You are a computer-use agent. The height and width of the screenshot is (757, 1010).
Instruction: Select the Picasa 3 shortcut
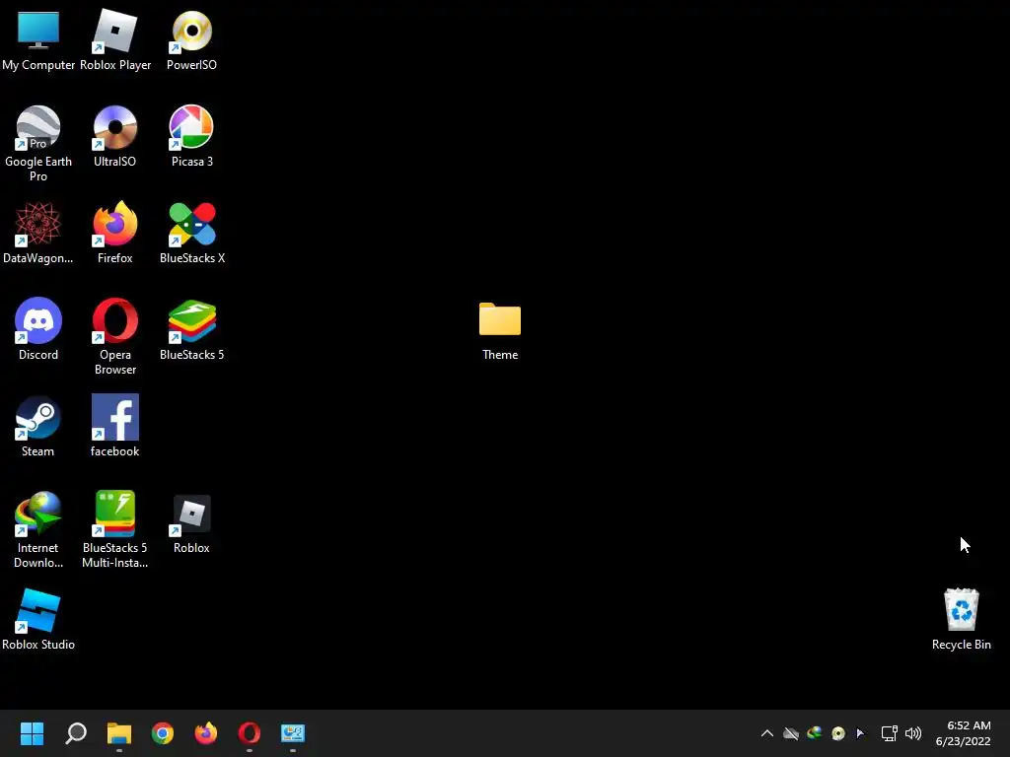click(x=192, y=137)
